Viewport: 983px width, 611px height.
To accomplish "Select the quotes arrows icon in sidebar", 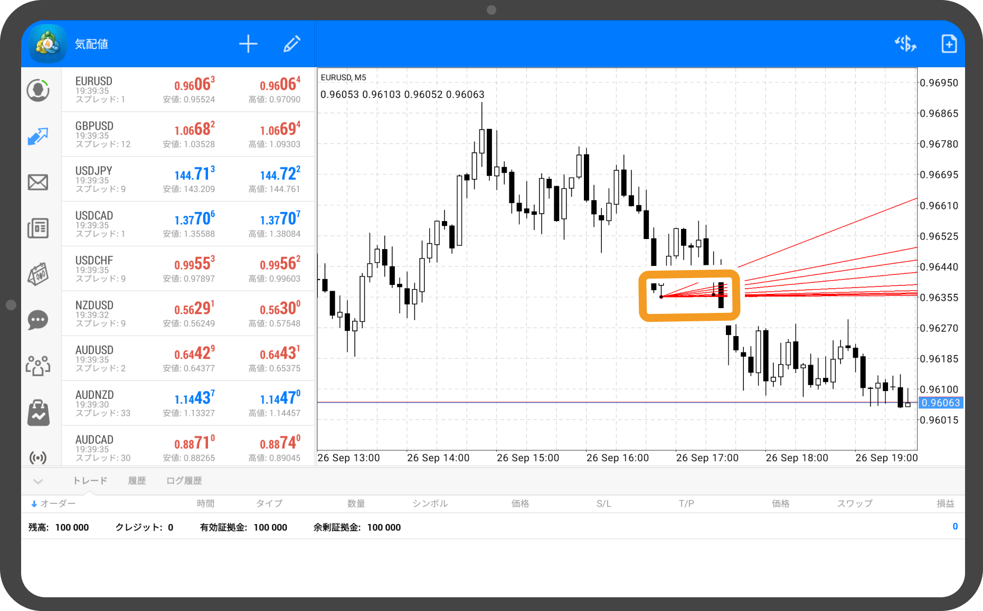I will pyautogui.click(x=38, y=137).
